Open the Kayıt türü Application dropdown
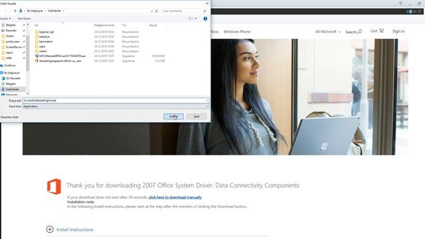425x239 pixels. [x=116, y=106]
